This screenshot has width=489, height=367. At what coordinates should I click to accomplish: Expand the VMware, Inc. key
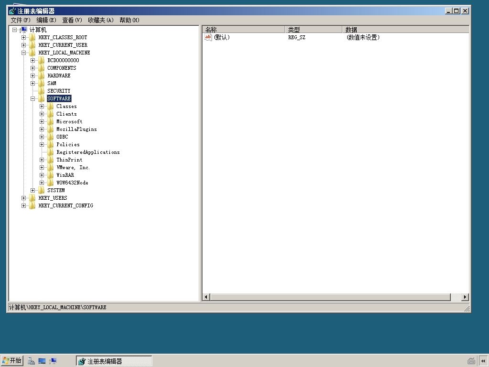[x=42, y=168]
